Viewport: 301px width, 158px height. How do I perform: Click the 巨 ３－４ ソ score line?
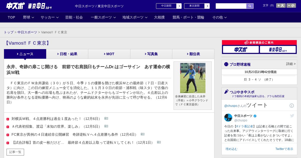pos(259,80)
